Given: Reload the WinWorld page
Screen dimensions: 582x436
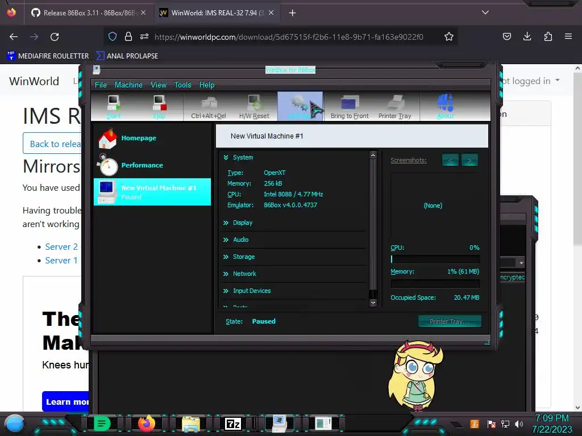Looking at the screenshot, I should (55, 37).
